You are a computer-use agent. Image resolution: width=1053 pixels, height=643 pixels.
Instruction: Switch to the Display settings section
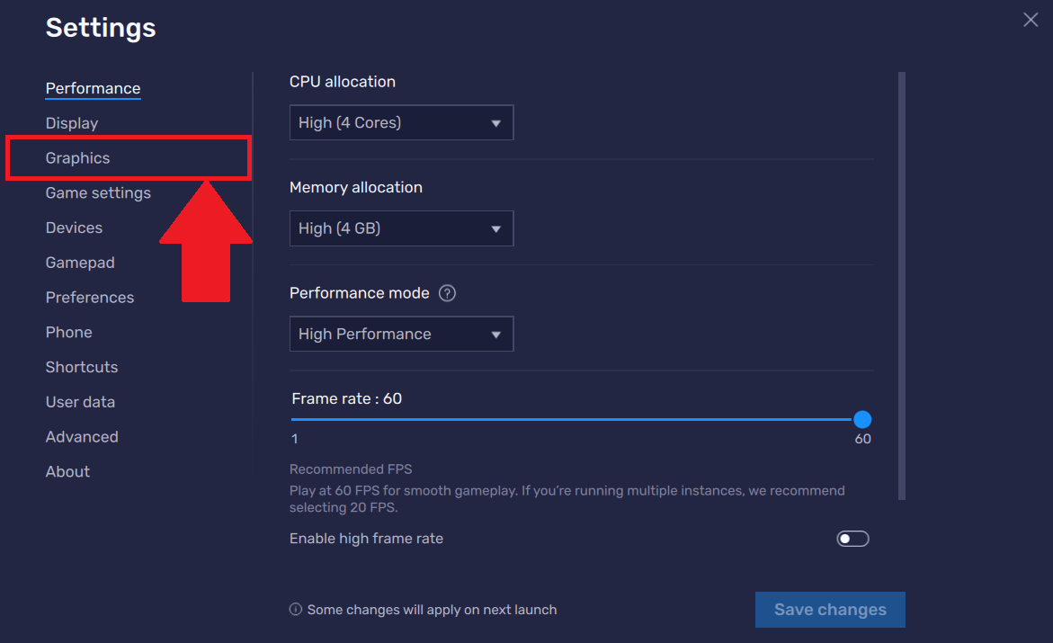click(x=71, y=122)
